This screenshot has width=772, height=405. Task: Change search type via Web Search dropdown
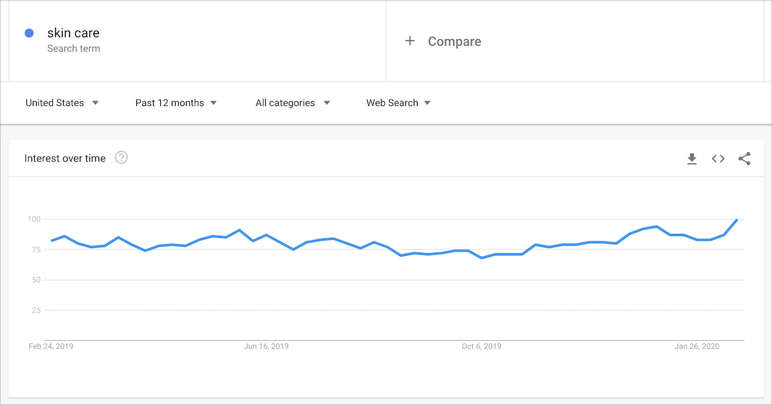pyautogui.click(x=398, y=102)
